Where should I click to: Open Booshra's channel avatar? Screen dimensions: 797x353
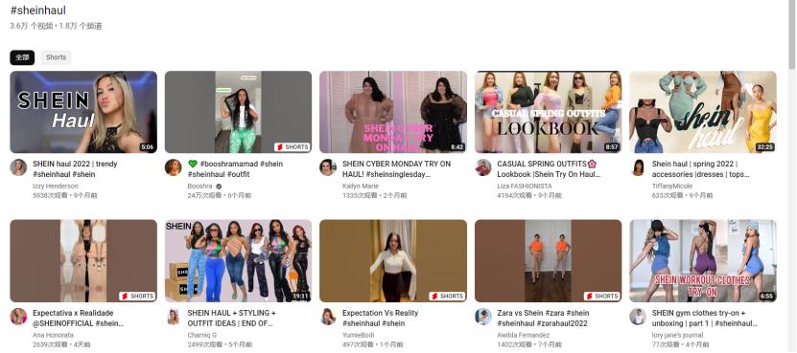(x=174, y=167)
